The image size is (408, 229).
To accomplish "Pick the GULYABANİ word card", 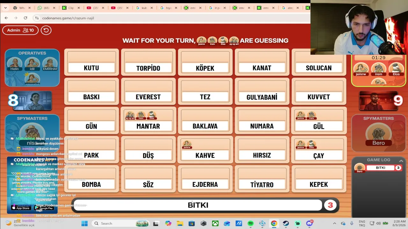I will pos(262,92).
